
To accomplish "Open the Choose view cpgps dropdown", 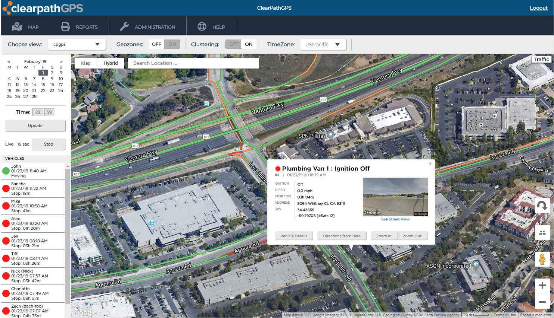I will point(77,44).
